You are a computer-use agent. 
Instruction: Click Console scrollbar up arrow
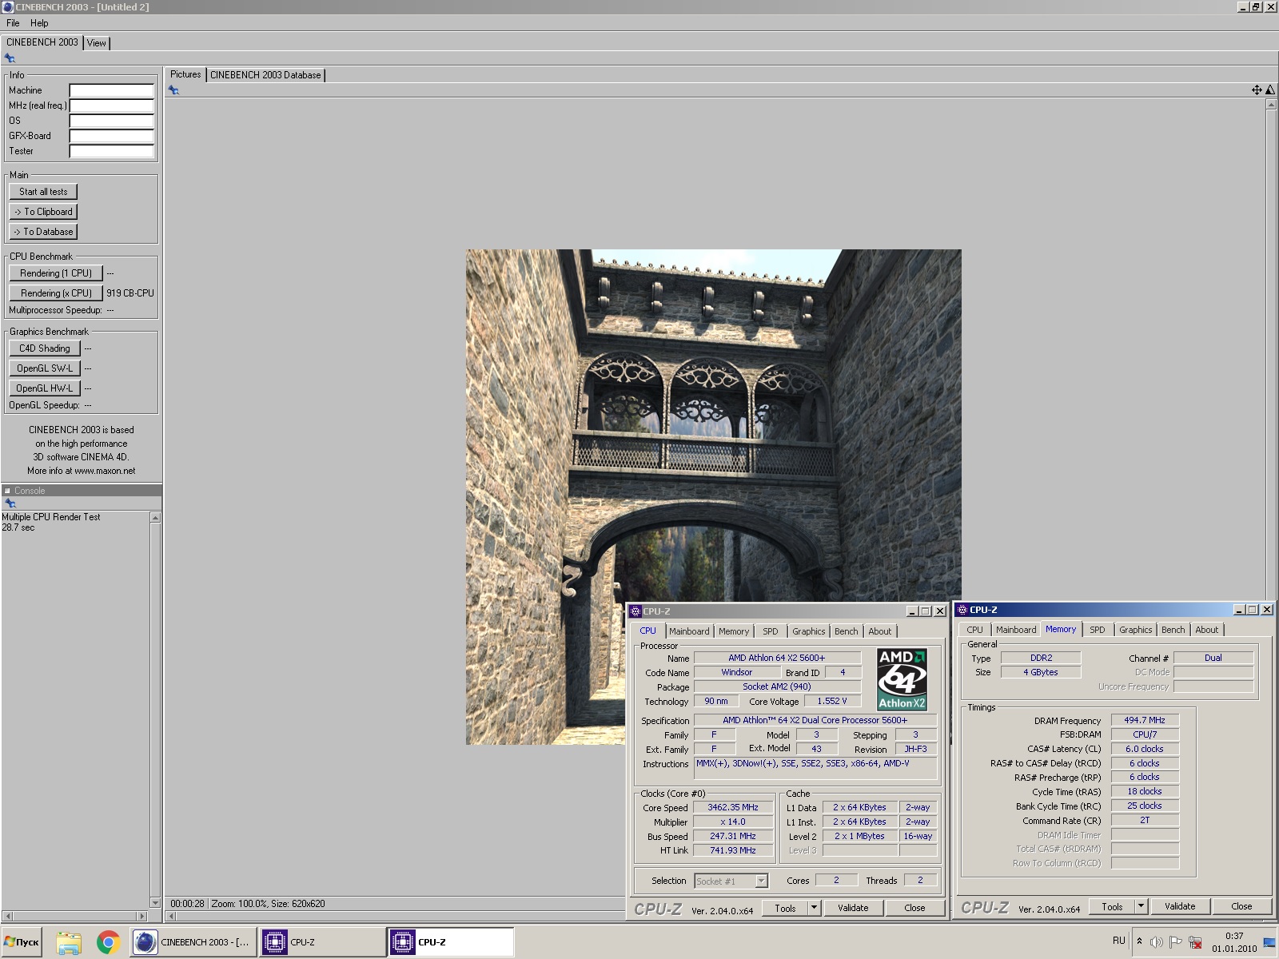click(155, 518)
